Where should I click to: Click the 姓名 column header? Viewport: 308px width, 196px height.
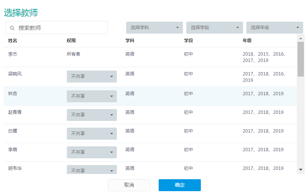click(13, 41)
